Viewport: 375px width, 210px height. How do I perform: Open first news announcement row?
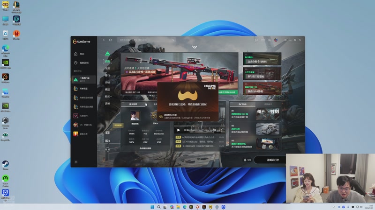[x=200, y=137]
